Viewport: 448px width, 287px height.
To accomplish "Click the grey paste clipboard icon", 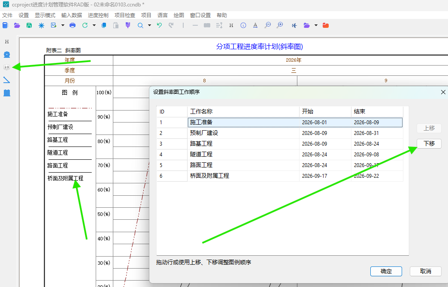I will tap(116, 25).
